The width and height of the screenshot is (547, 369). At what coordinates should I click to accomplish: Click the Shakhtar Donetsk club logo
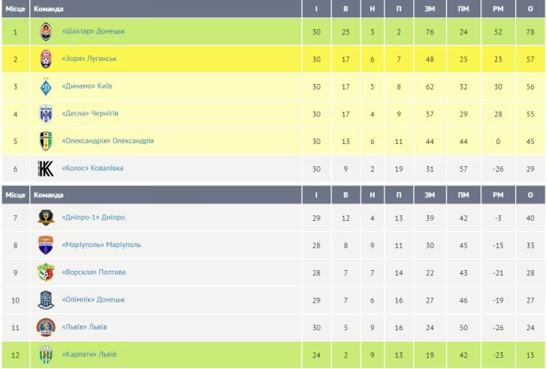tap(46, 32)
